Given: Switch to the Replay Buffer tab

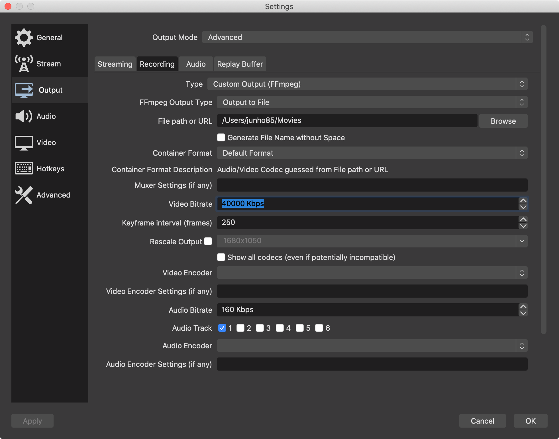Looking at the screenshot, I should (x=240, y=64).
